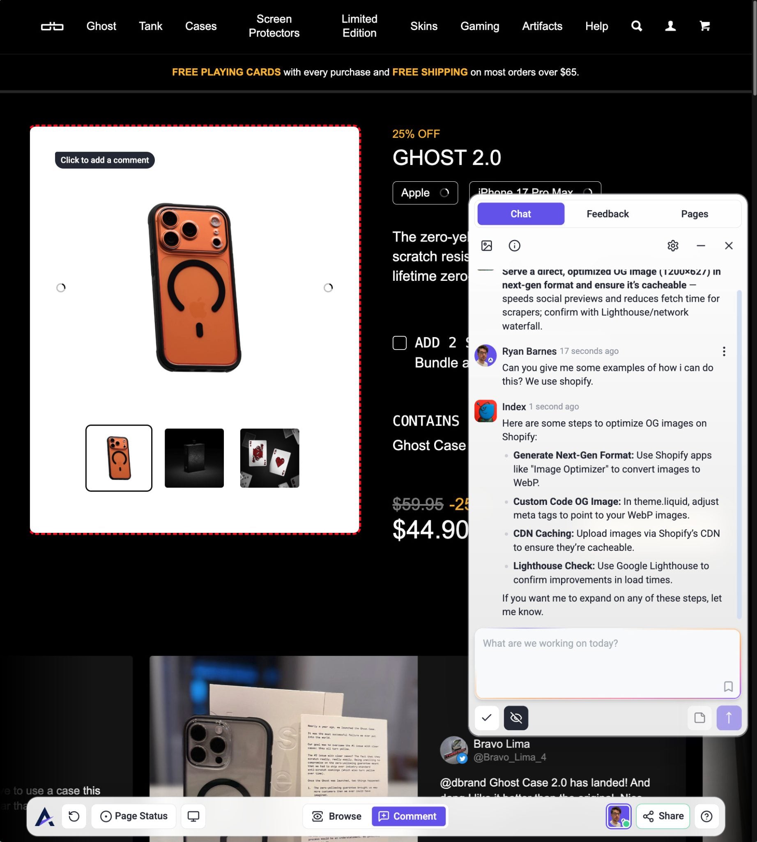Switch to the Feedback tab
This screenshot has width=757, height=842.
click(x=607, y=214)
